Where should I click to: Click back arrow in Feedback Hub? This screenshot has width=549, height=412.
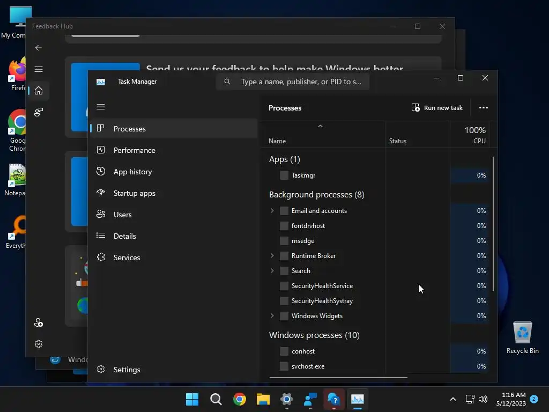click(39, 48)
